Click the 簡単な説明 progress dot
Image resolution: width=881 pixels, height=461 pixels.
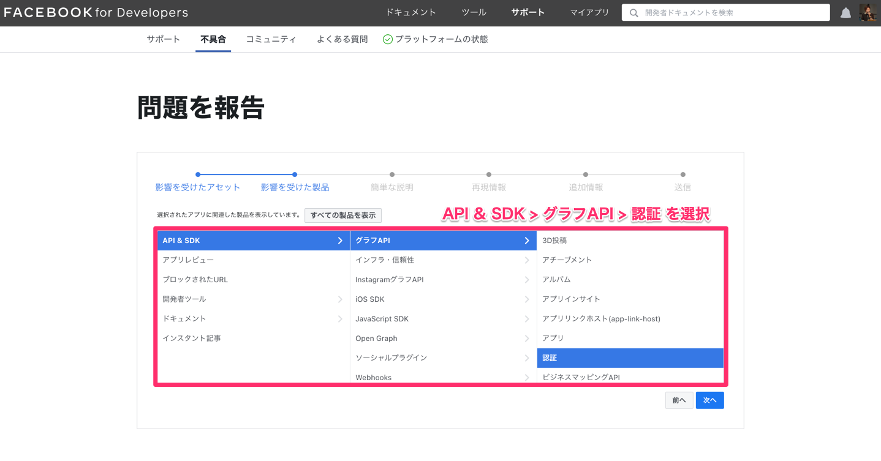(392, 174)
